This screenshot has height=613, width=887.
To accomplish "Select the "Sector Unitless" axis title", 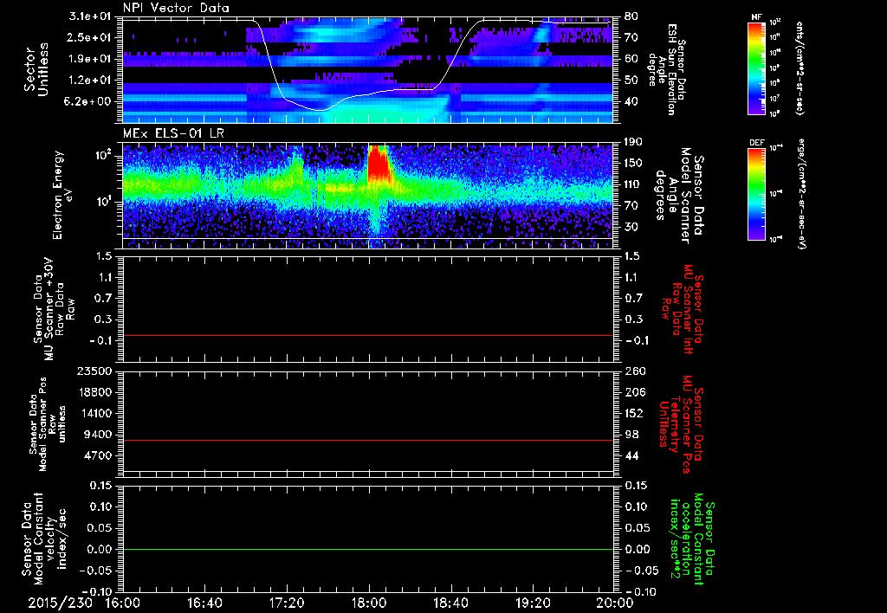I will point(36,69).
